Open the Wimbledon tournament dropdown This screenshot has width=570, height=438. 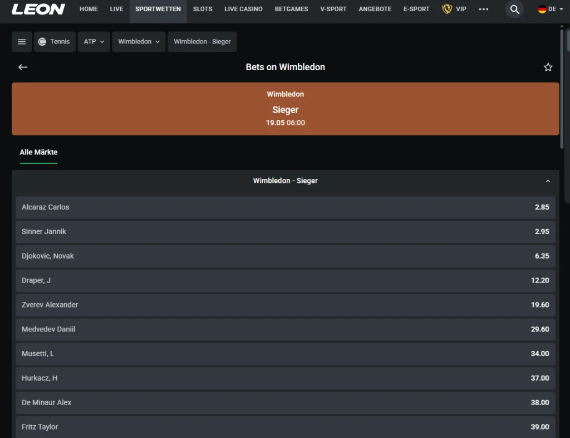139,42
